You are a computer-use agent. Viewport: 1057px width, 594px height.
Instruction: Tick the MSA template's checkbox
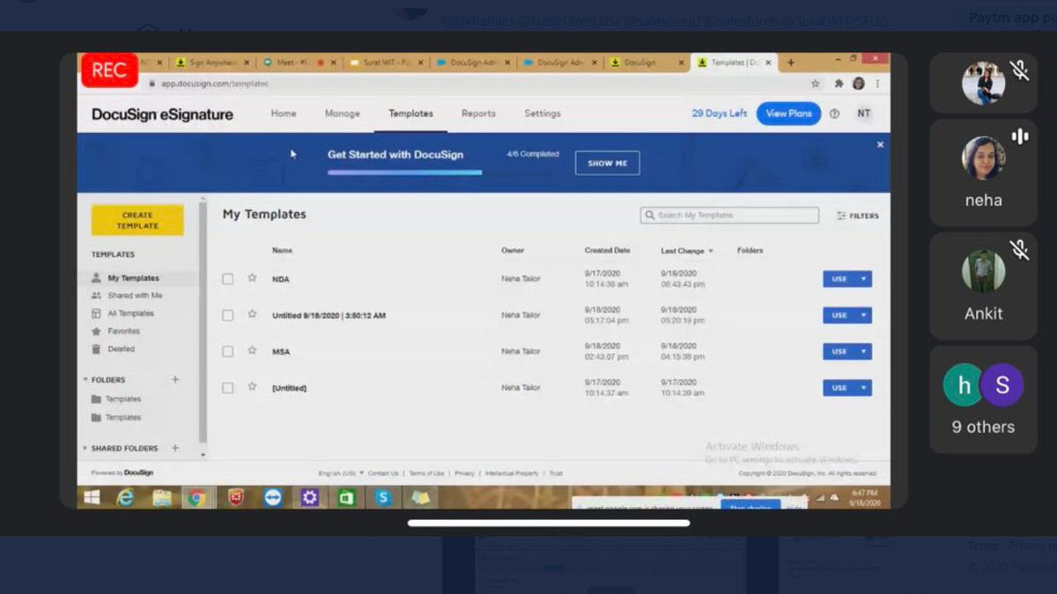pyautogui.click(x=227, y=351)
